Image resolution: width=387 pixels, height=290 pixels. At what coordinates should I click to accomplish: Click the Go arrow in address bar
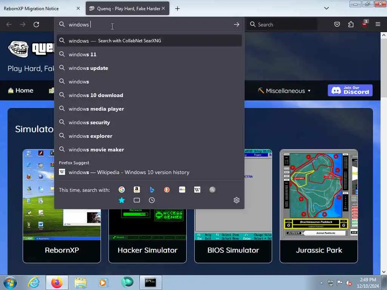pos(237,25)
